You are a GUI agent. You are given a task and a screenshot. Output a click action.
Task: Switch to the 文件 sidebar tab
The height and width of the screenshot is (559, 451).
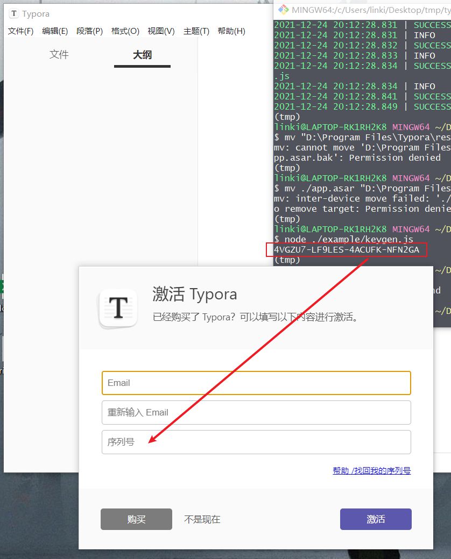[59, 54]
